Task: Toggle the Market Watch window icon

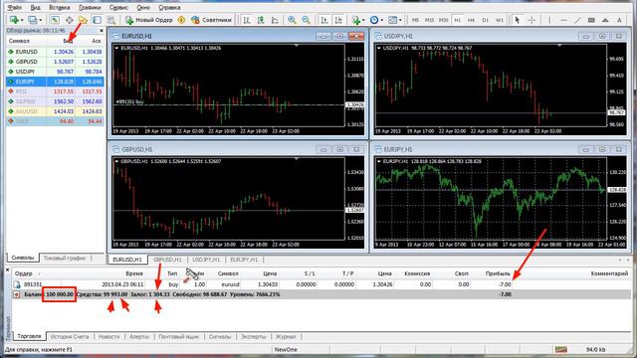Action: pos(55,20)
